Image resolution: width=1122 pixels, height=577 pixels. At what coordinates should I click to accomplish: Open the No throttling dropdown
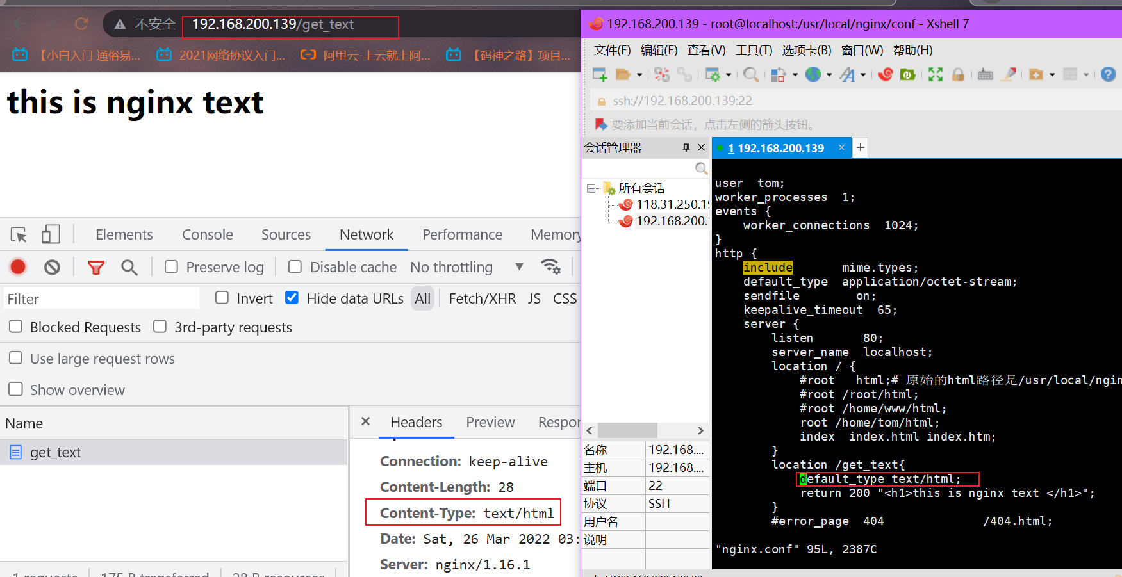click(x=466, y=267)
